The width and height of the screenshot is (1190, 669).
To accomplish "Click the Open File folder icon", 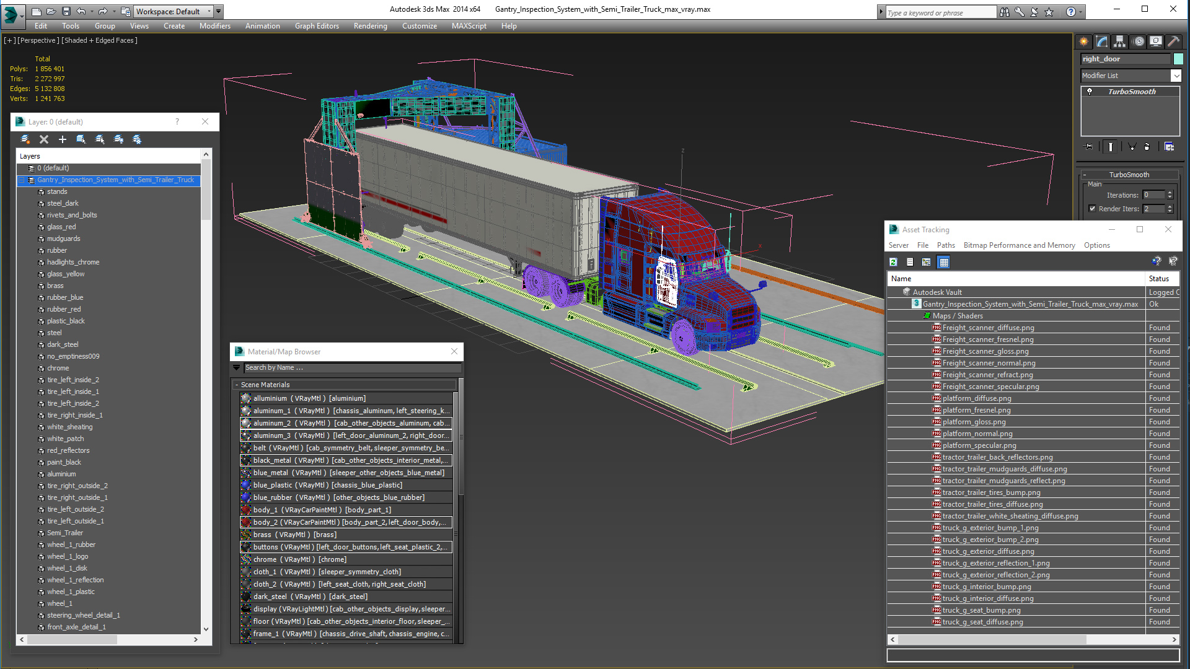I will [x=51, y=11].
